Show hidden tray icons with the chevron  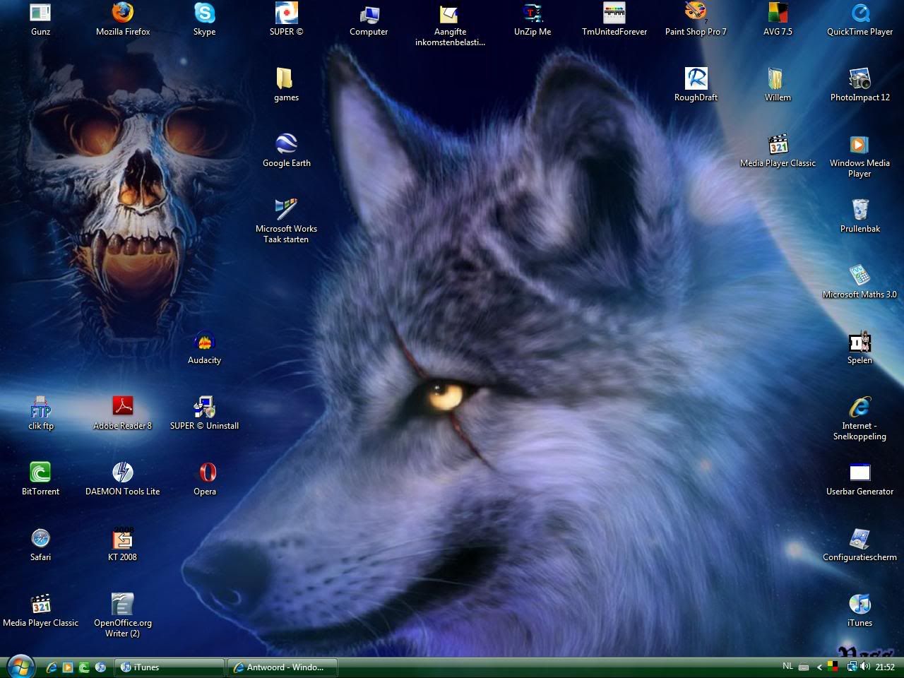[x=819, y=667]
